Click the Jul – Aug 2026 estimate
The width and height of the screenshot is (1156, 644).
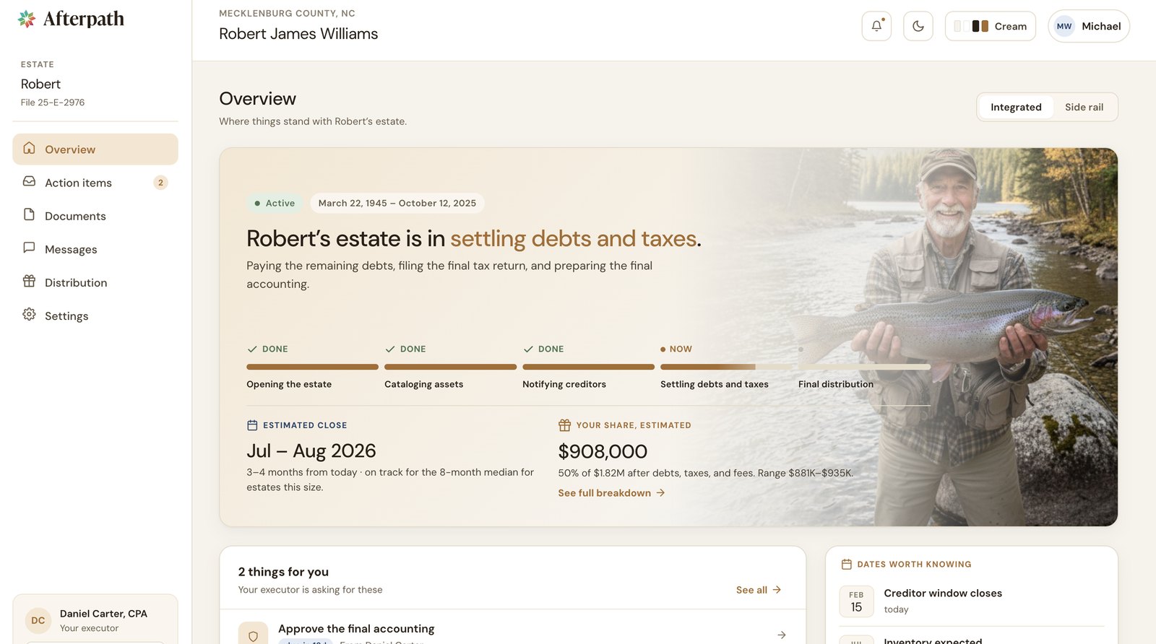pos(311,451)
